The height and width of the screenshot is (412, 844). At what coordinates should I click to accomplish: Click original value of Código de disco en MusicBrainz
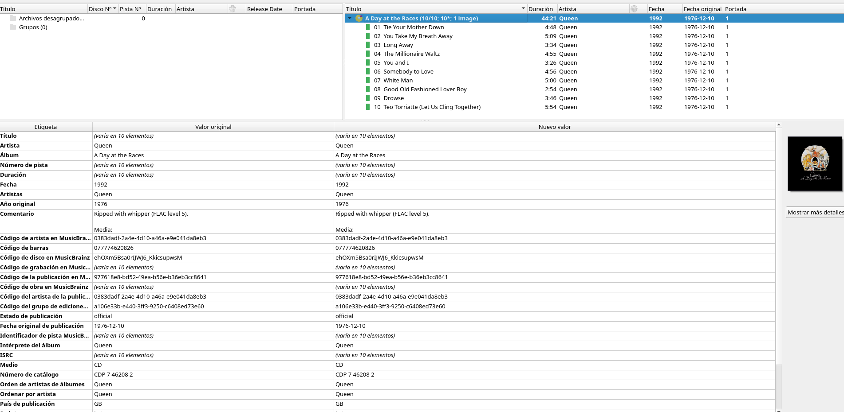pos(213,257)
